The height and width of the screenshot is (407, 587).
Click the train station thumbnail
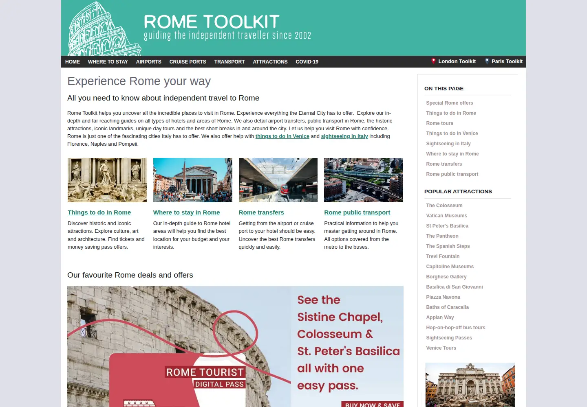coord(278,180)
